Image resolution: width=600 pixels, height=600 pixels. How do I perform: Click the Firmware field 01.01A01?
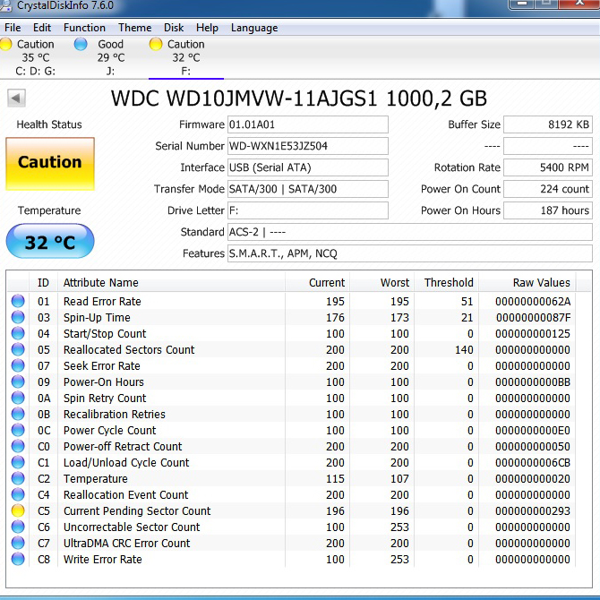click(308, 124)
